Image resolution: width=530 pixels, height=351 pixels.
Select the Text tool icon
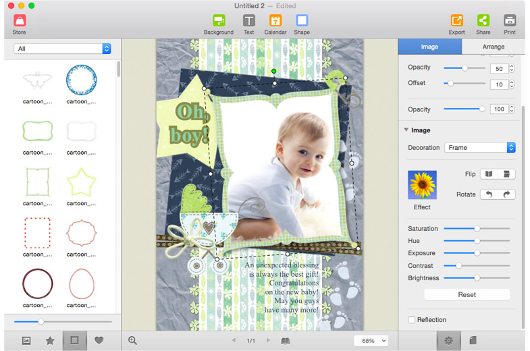pos(248,21)
